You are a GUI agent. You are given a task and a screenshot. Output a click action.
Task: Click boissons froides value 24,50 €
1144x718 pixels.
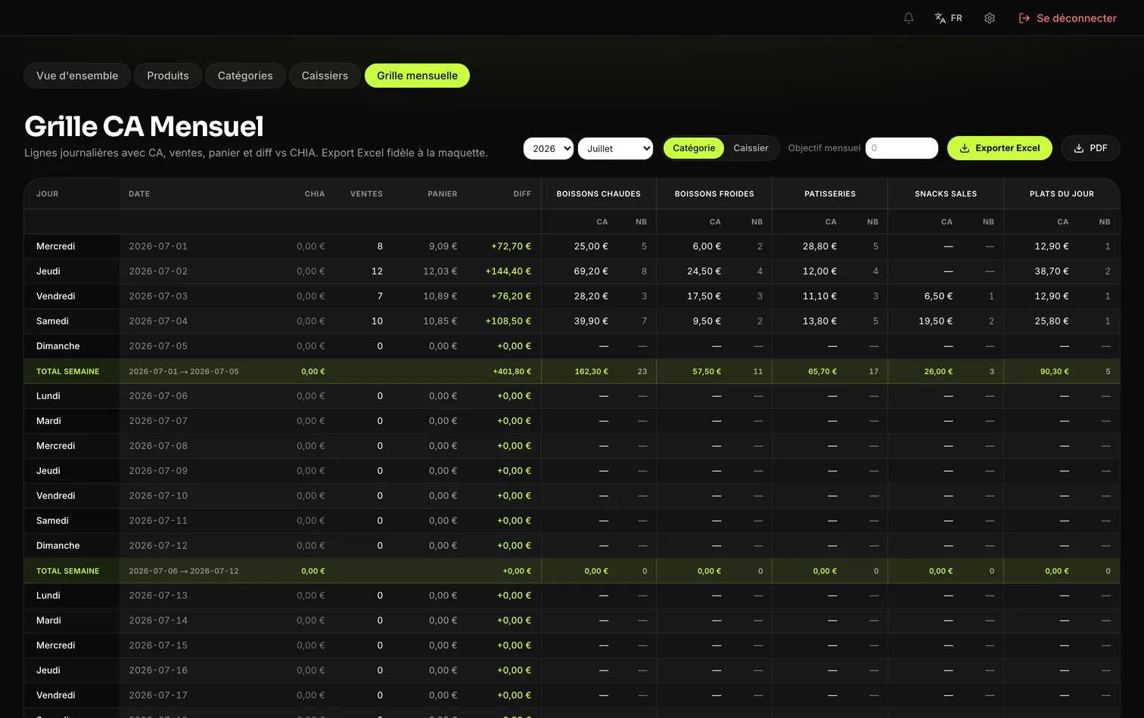pyautogui.click(x=704, y=271)
